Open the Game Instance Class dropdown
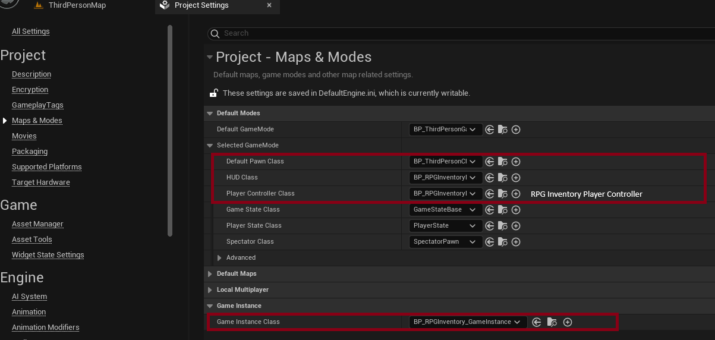 [x=468, y=322]
